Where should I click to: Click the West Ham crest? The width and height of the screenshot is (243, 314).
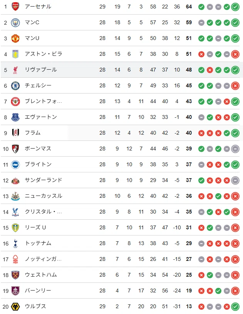pos(15,275)
